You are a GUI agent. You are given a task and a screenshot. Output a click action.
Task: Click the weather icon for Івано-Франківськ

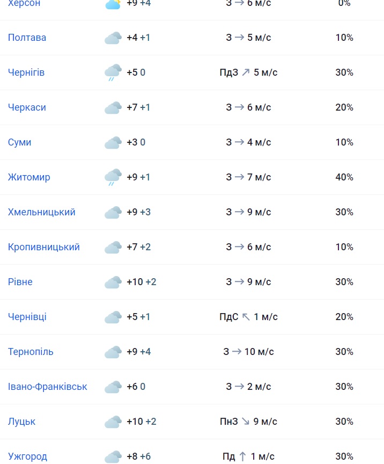pos(113,387)
